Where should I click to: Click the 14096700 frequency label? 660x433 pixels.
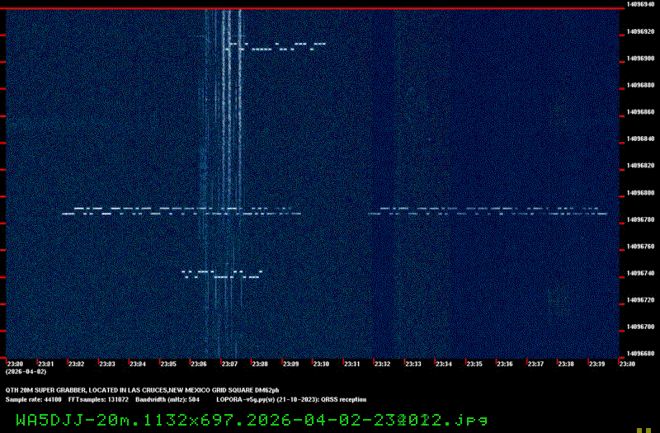pos(640,327)
